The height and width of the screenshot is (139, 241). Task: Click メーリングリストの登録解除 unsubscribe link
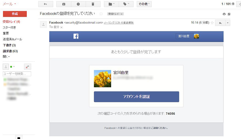119,23
